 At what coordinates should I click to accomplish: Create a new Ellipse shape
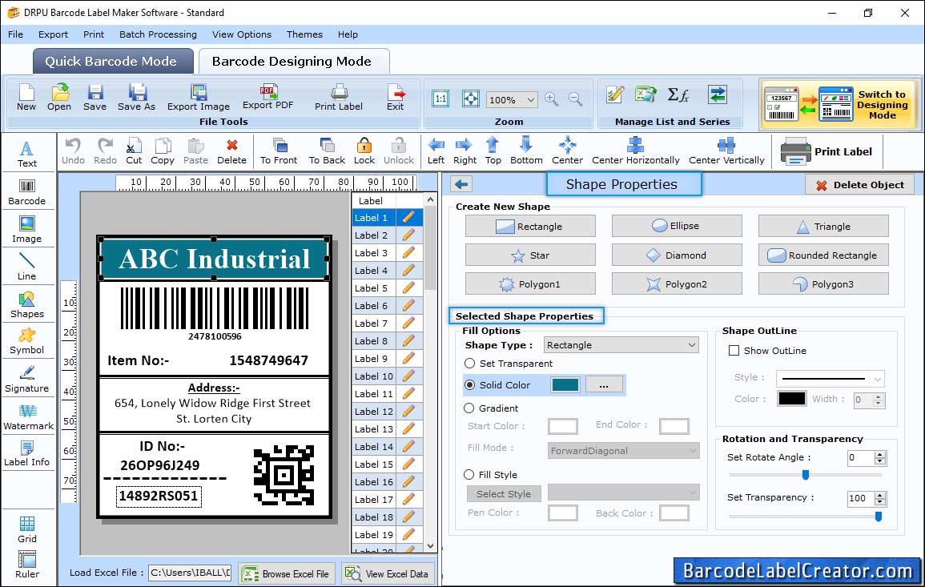(677, 225)
